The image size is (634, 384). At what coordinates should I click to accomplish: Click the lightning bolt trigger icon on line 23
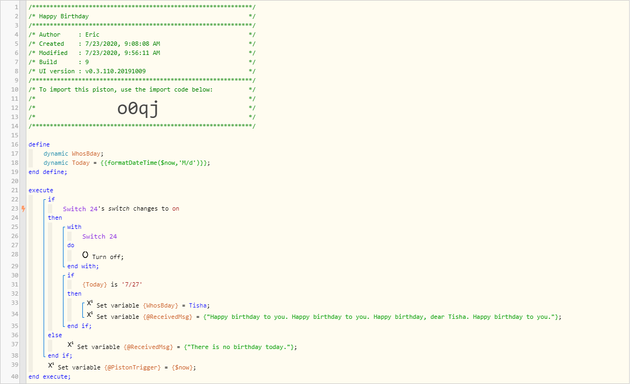click(x=24, y=209)
